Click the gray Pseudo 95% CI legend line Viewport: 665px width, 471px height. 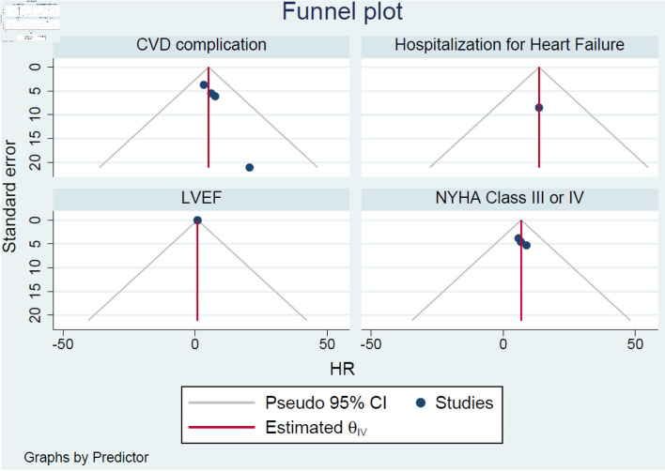[220, 403]
